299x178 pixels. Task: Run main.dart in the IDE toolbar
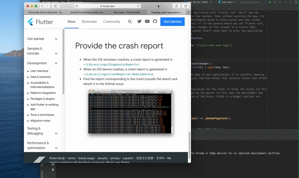(x=270, y=2)
